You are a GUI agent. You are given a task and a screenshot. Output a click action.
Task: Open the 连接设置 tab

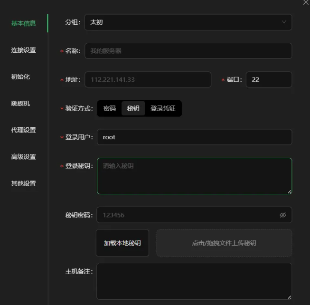(x=23, y=50)
